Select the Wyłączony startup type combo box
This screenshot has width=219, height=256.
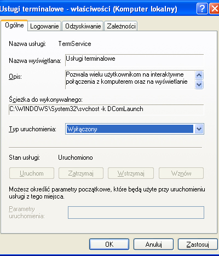tap(135, 129)
